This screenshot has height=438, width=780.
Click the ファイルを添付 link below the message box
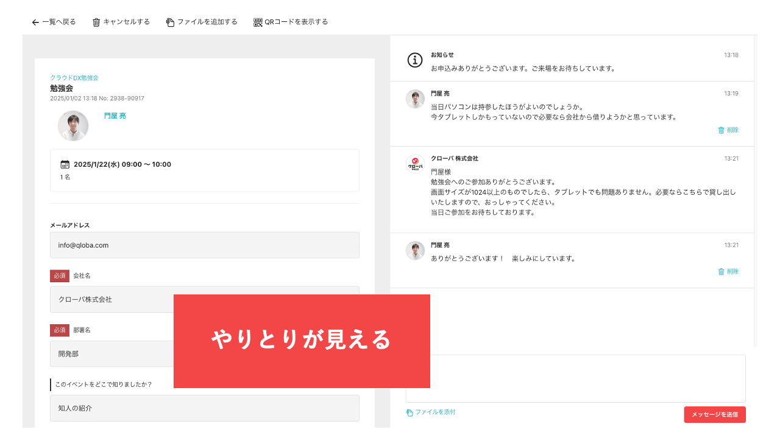click(x=435, y=412)
